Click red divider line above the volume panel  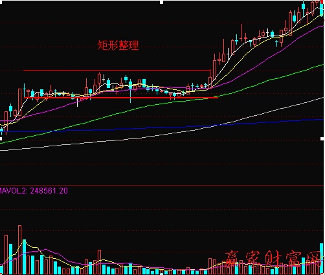(162, 185)
